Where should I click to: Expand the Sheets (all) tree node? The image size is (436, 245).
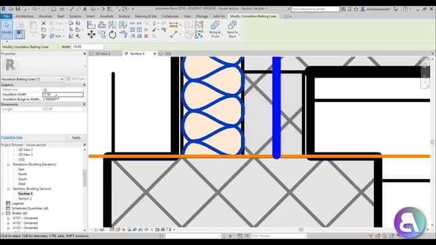[x=3, y=213]
